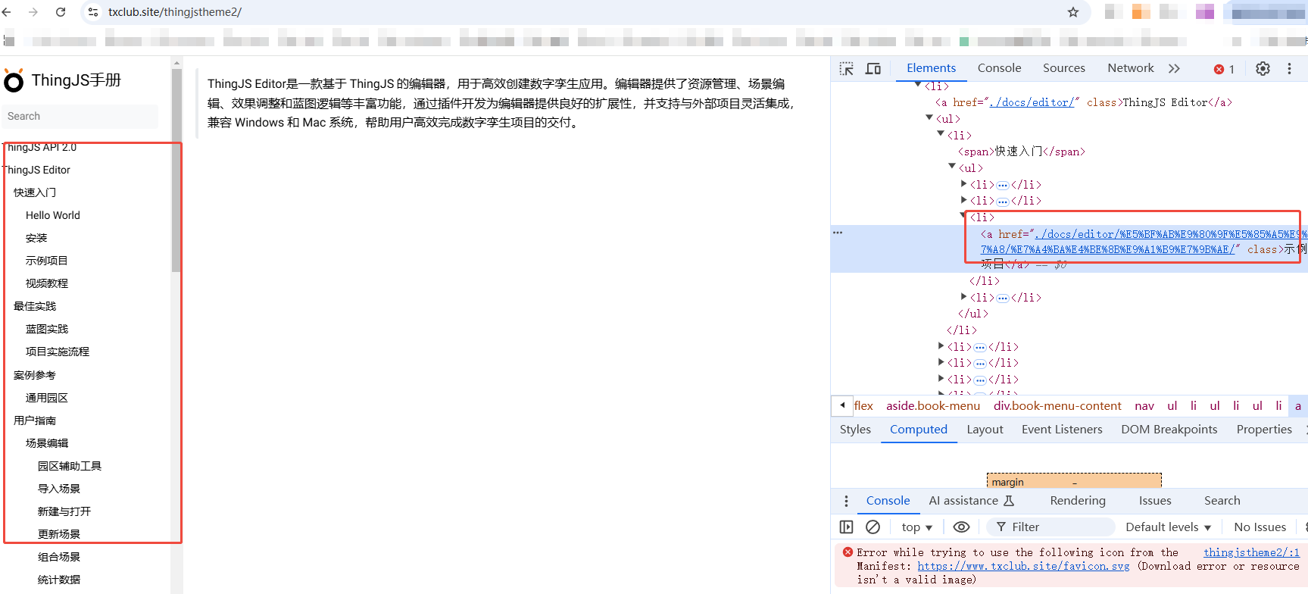Open the DOM Breakpoints pane tab
This screenshot has height=594, width=1308.
(x=1169, y=430)
